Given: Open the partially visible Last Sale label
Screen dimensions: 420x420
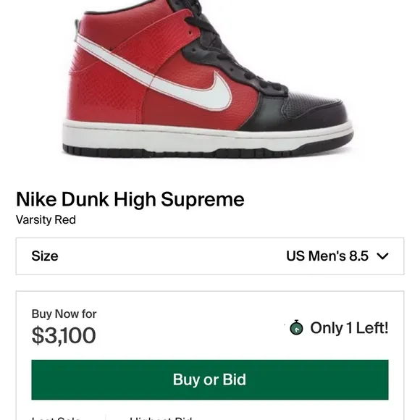Looking at the screenshot, I should pyautogui.click(x=56, y=418).
